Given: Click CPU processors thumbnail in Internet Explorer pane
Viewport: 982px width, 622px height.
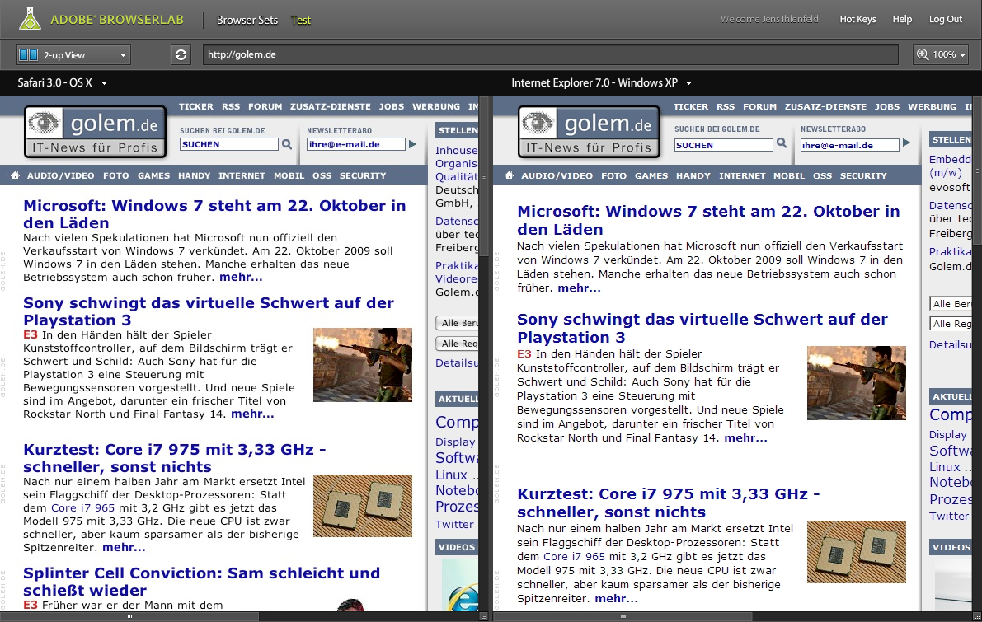Looking at the screenshot, I should [x=856, y=552].
